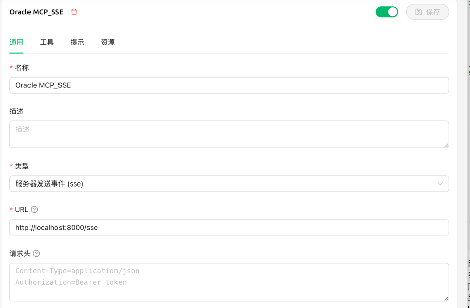Expand the 类型 dropdown chevron
Viewport: 470px width, 308px height.
440,183
